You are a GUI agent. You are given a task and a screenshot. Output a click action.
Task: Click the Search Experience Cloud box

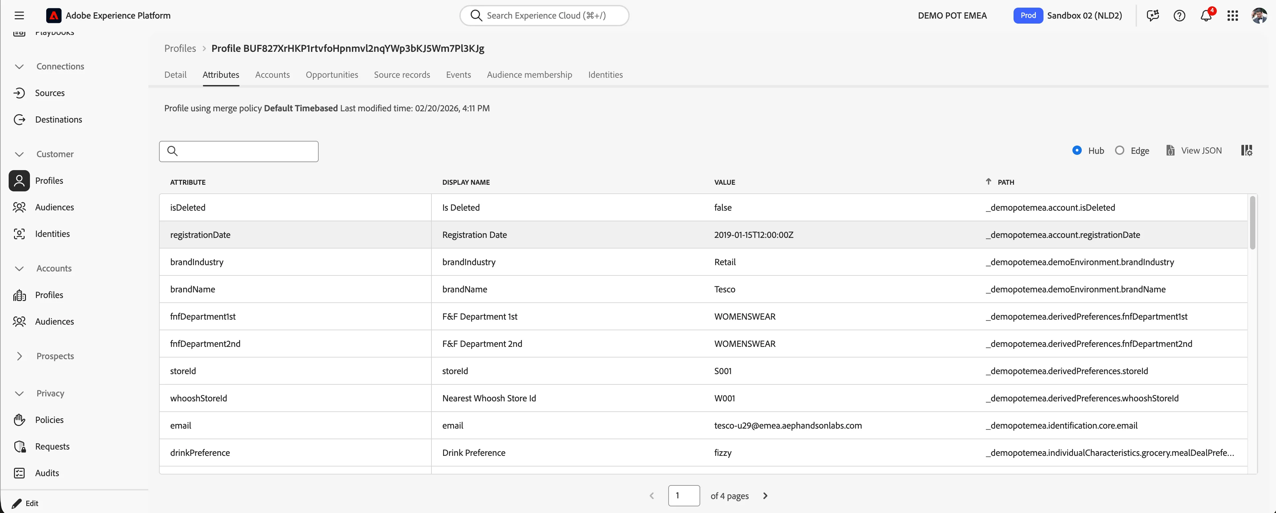tap(544, 15)
